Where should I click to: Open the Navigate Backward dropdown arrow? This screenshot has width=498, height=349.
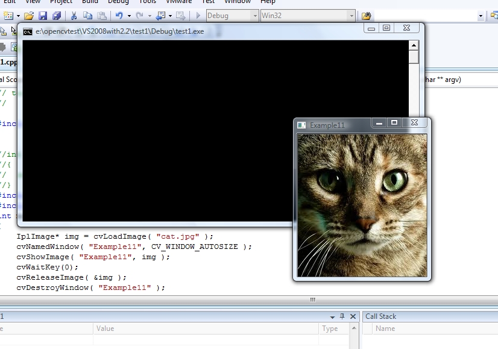(x=170, y=16)
